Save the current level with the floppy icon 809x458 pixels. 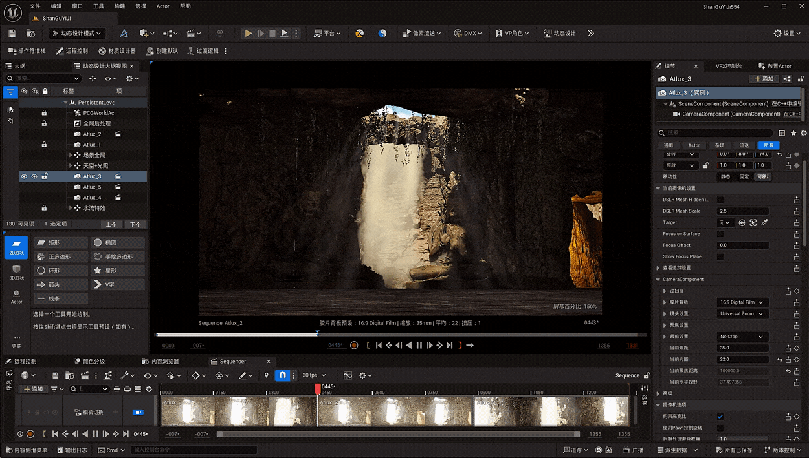(12, 33)
